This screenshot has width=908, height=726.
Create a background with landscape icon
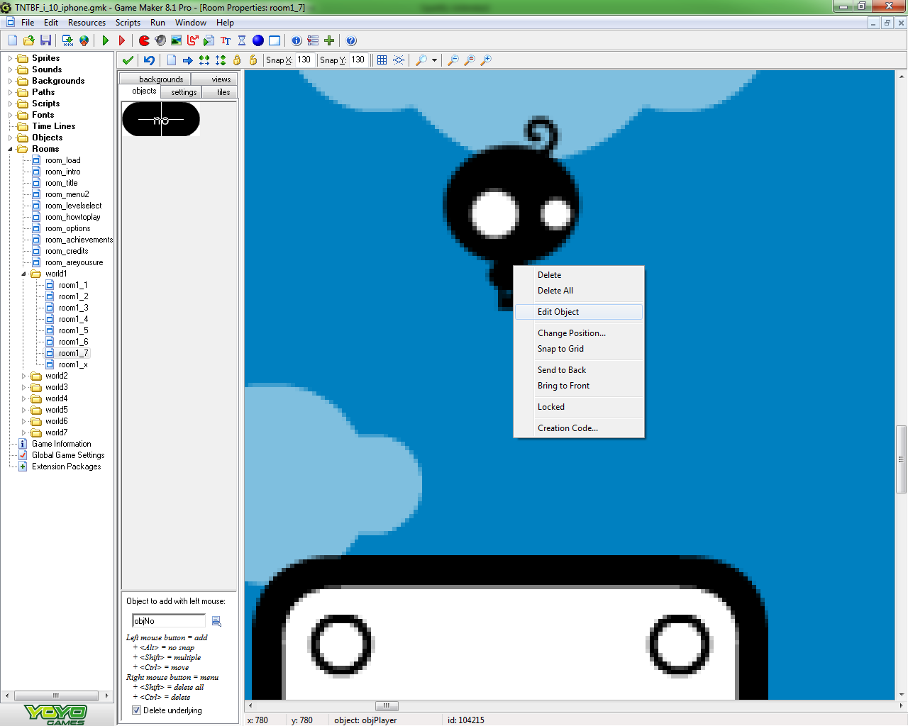click(177, 40)
